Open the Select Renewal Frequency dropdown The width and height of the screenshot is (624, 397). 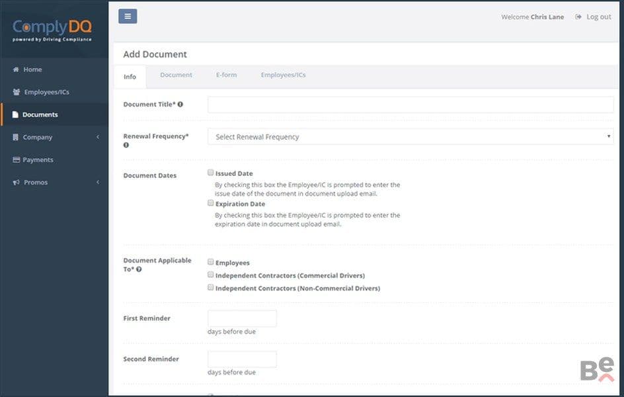[410, 136]
